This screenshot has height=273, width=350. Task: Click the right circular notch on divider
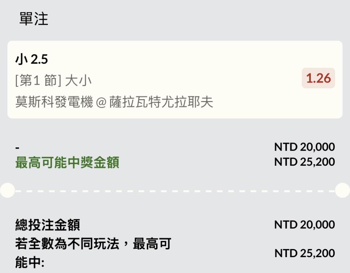(343, 190)
